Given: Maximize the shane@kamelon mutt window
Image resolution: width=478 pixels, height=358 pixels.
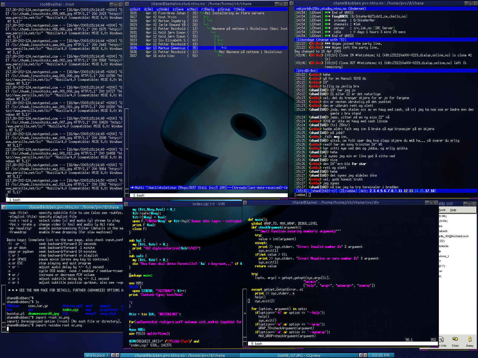Looking at the screenshot, I should pos(281,4).
